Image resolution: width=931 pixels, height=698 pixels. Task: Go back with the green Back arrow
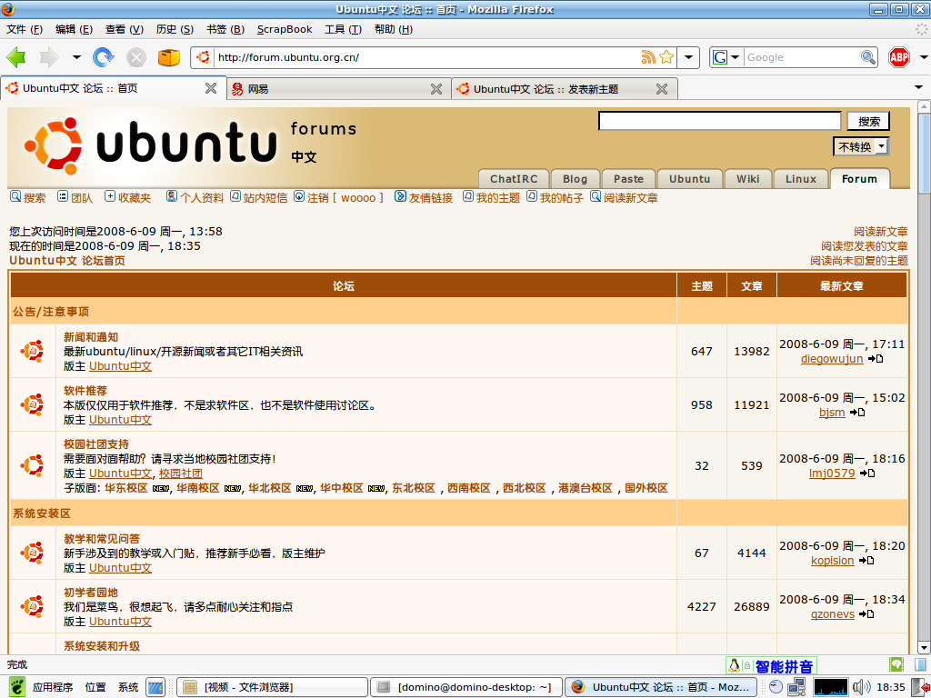pos(16,57)
